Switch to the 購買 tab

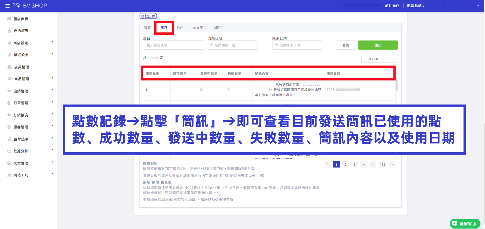click(x=147, y=28)
